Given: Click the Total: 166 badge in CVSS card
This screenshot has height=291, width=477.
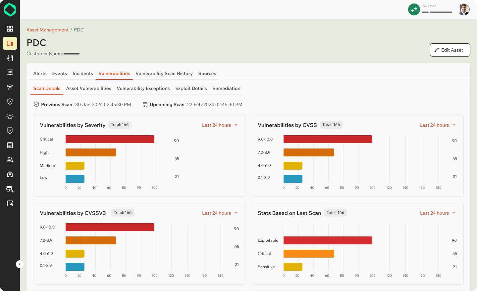Looking at the screenshot, I should click(x=331, y=125).
